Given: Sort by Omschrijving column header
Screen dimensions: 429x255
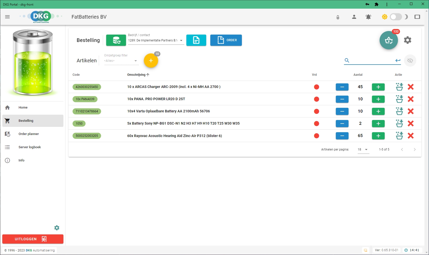Looking at the screenshot, I should [x=138, y=75].
